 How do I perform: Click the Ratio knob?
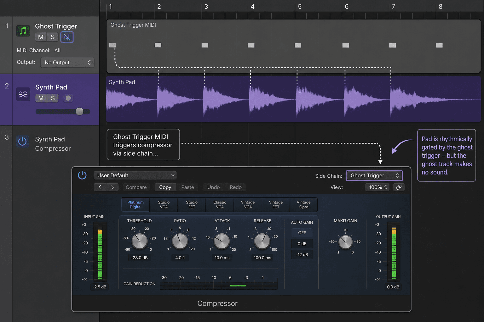click(x=180, y=241)
